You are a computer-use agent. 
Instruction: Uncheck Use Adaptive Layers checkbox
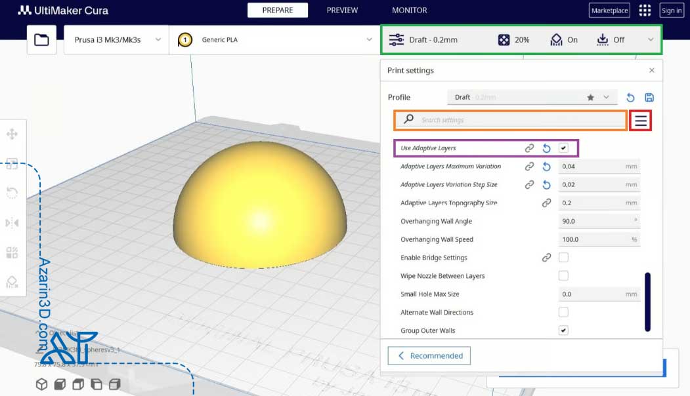coord(563,148)
